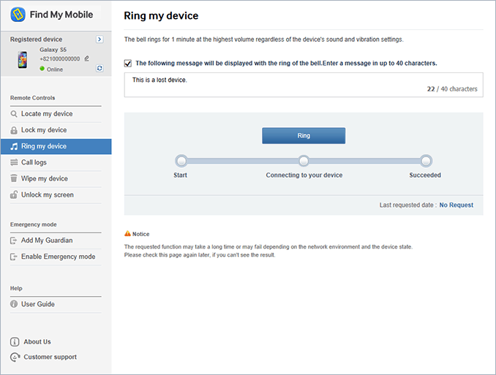496x375 pixels.
Task: Click the trash icon for Wipe my device
Action: [x=14, y=178]
